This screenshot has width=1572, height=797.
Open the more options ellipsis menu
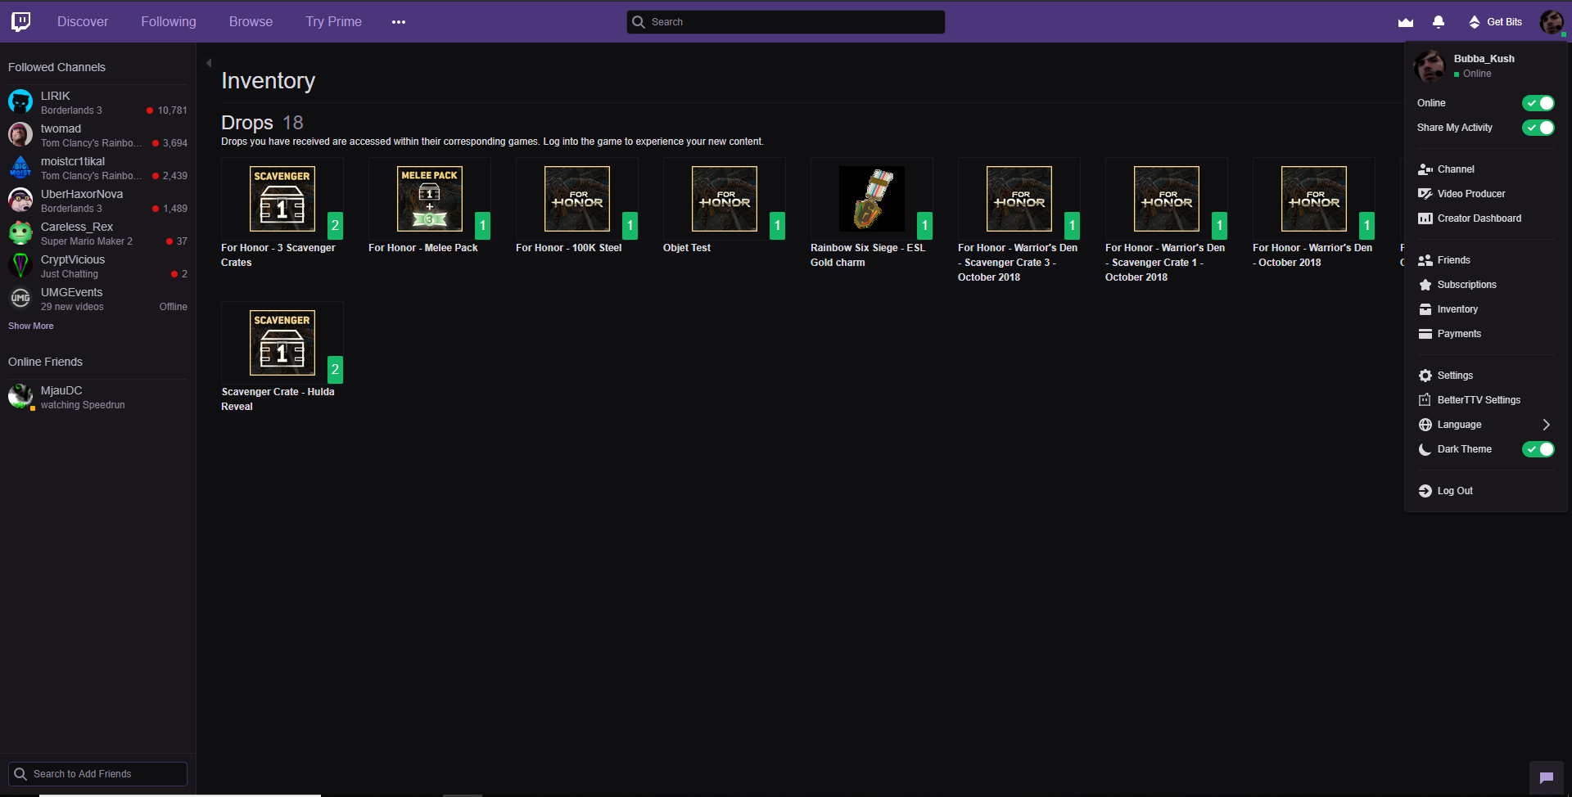pos(399,22)
